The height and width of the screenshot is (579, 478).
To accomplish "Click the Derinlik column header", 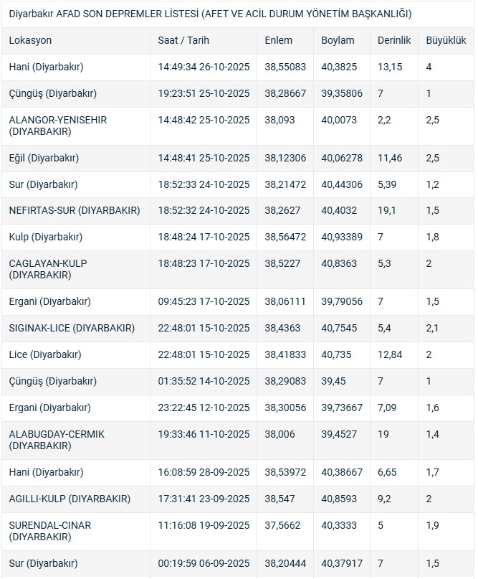I will [394, 41].
